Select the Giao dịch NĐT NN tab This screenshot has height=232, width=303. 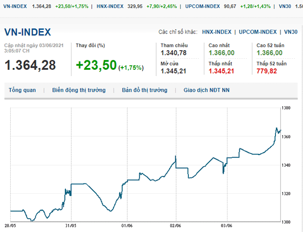207,90
